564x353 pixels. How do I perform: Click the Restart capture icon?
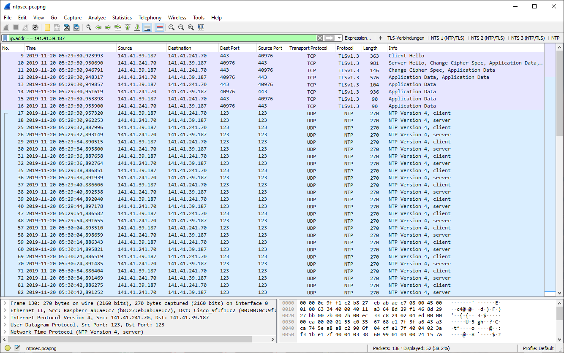(x=25, y=27)
